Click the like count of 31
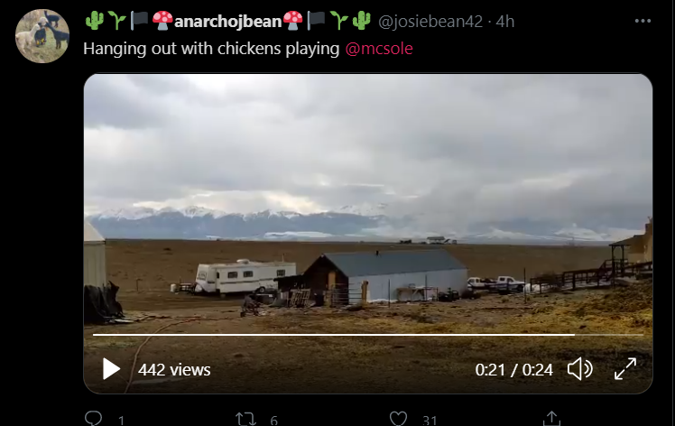The image size is (675, 426). pyautogui.click(x=430, y=421)
